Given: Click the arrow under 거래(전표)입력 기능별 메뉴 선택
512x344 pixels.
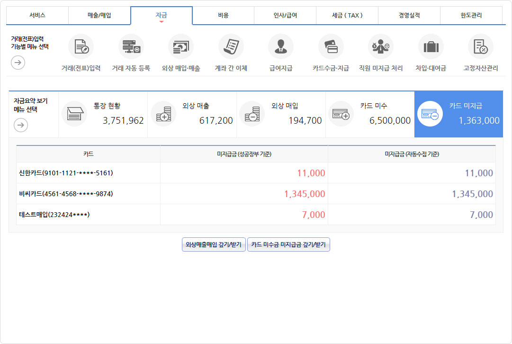Looking at the screenshot, I should pos(18,63).
